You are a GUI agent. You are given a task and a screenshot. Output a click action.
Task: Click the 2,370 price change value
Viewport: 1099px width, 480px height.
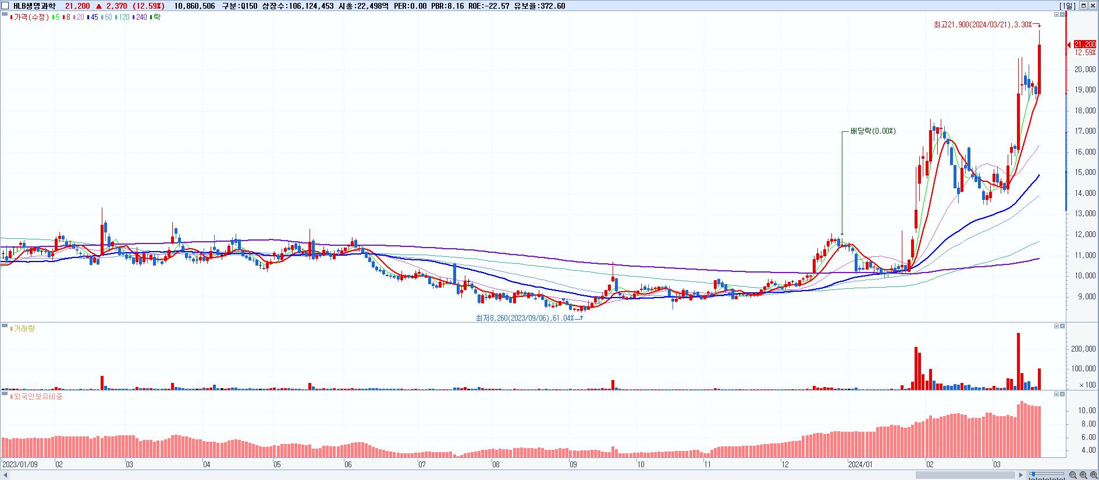click(116, 6)
